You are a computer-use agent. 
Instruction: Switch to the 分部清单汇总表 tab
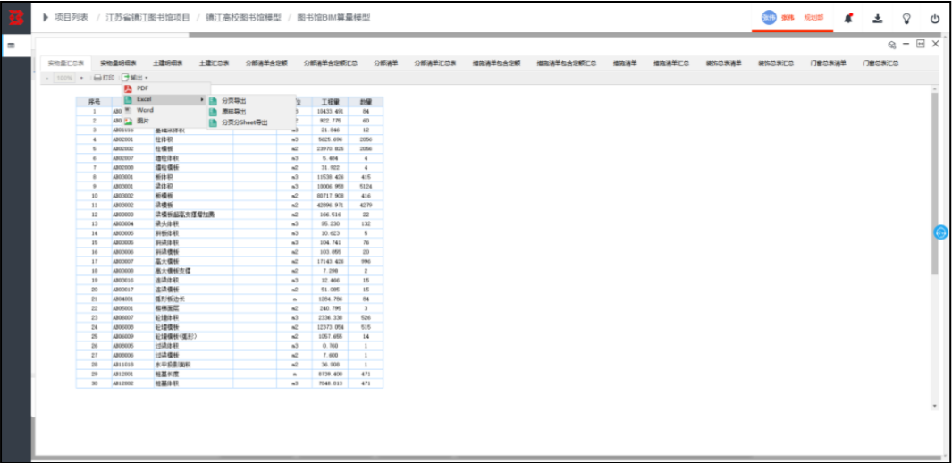point(435,63)
